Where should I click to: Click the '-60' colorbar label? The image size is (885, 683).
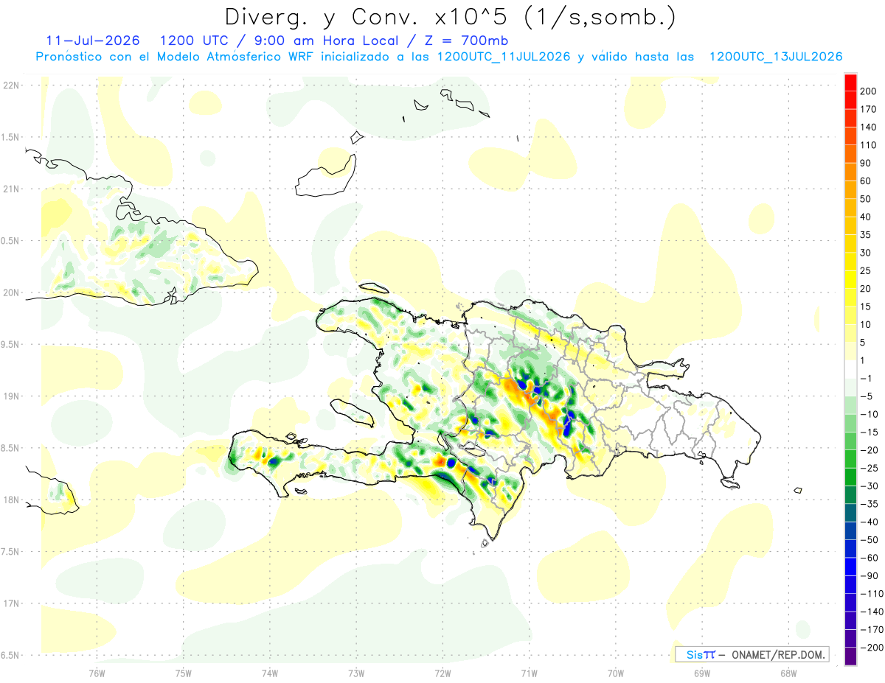pyautogui.click(x=869, y=558)
